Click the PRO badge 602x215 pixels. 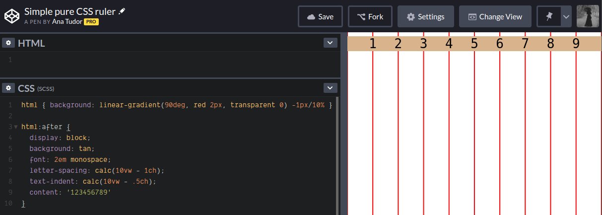(x=90, y=22)
